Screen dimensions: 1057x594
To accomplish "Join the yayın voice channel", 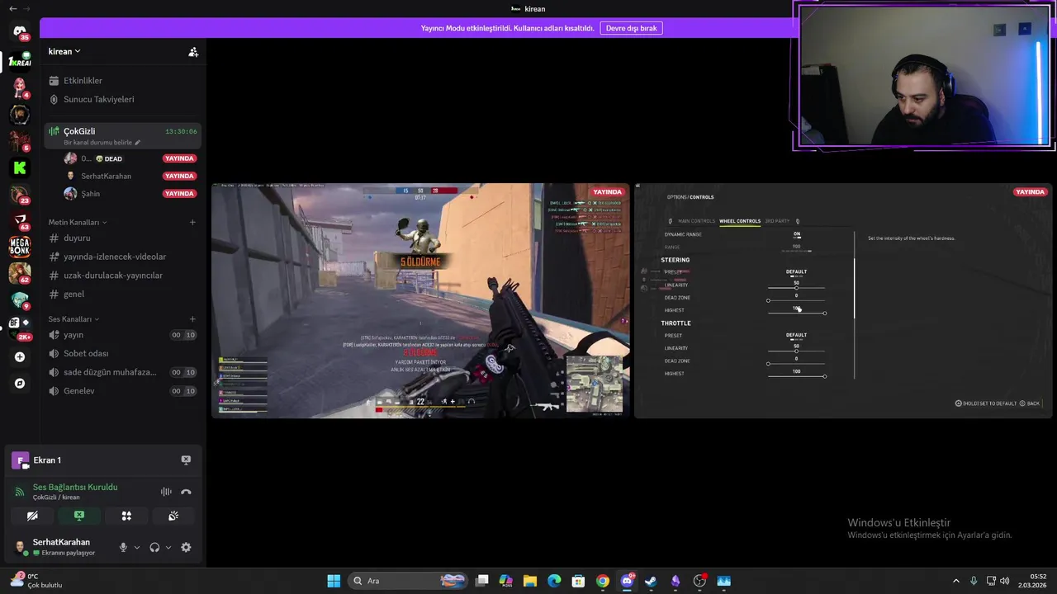I will [121, 335].
